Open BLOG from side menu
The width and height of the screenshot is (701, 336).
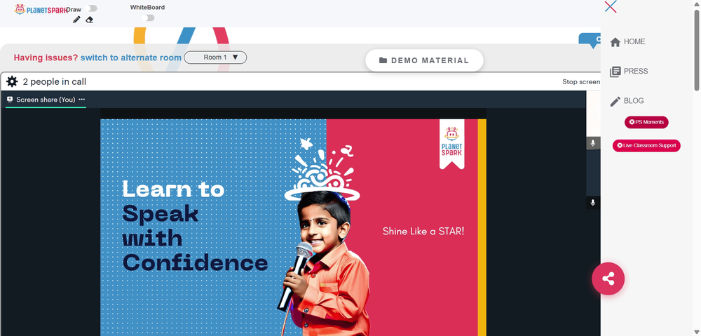pyautogui.click(x=627, y=101)
